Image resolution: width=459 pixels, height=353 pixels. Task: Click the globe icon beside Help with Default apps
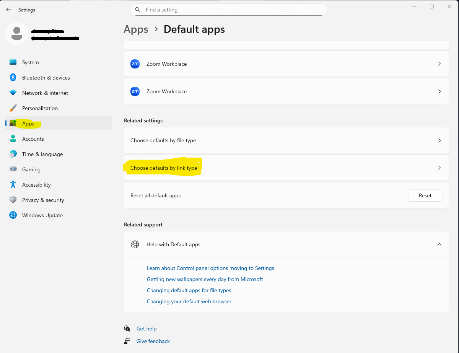click(x=135, y=244)
